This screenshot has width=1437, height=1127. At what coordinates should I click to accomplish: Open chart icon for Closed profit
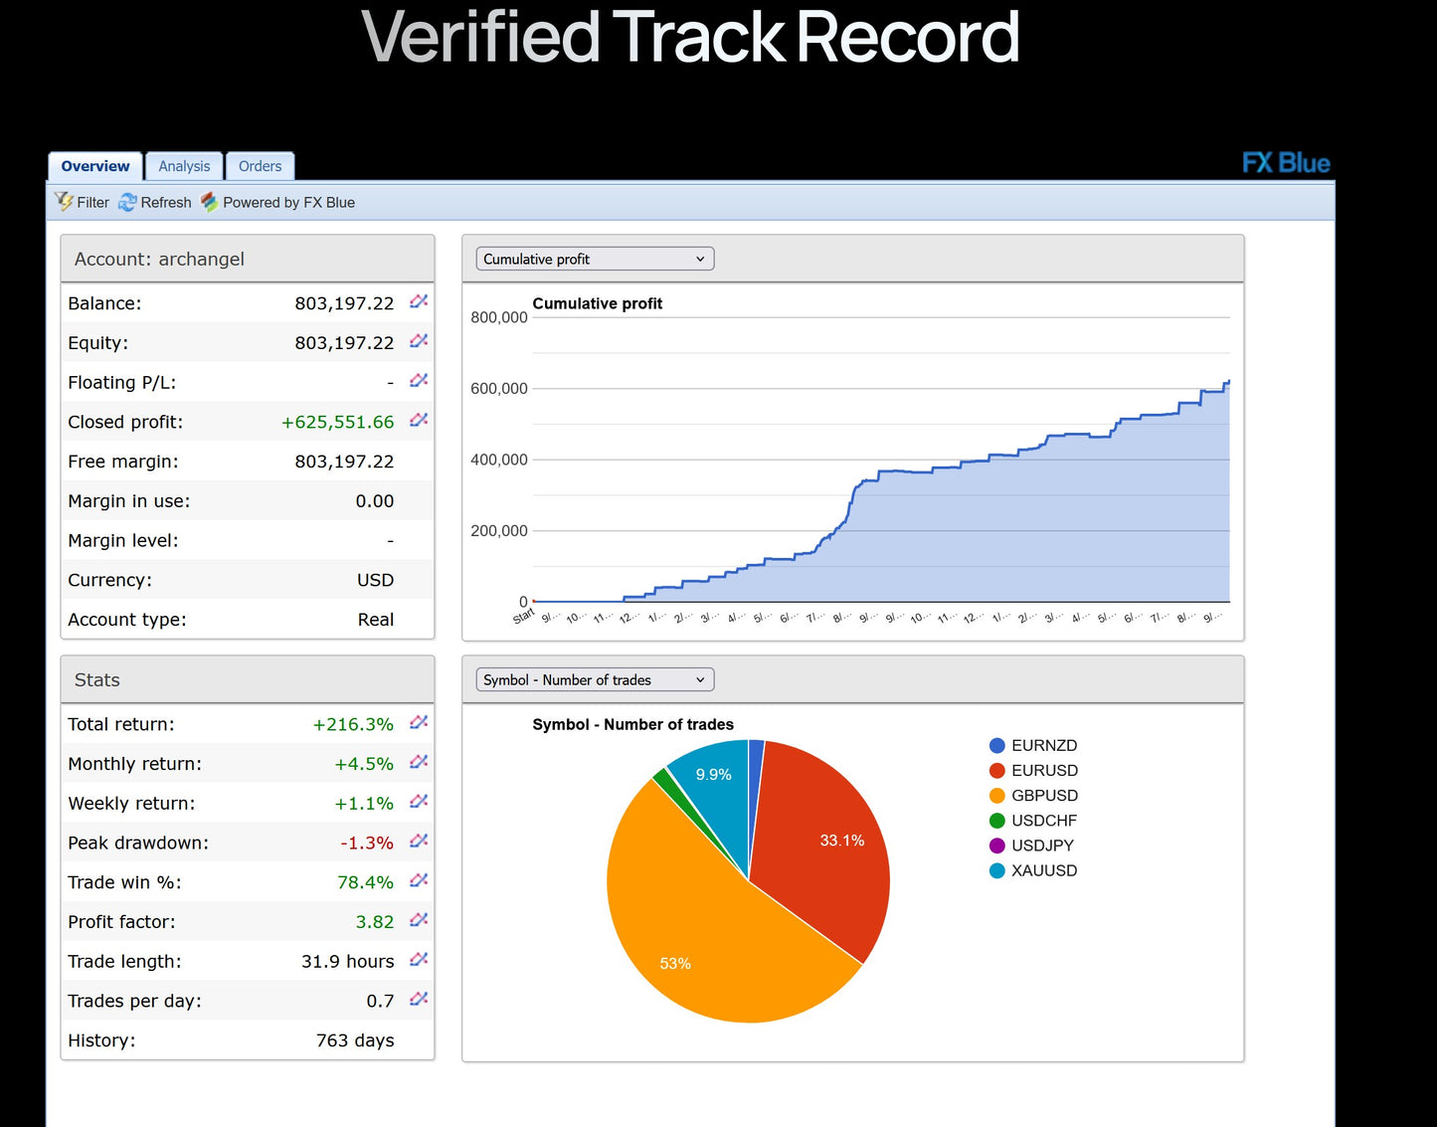(x=419, y=421)
